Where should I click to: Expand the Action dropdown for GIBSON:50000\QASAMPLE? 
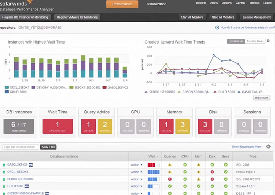[136, 193]
